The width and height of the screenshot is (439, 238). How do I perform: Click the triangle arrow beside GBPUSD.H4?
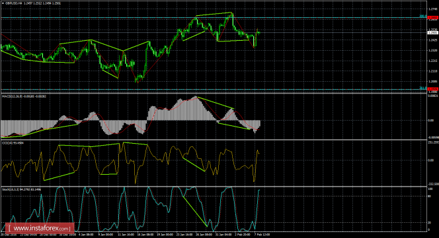(3, 3)
